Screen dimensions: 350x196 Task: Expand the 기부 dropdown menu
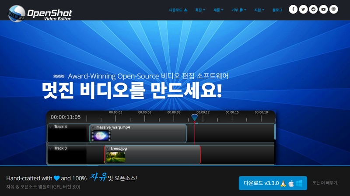tap(238, 10)
